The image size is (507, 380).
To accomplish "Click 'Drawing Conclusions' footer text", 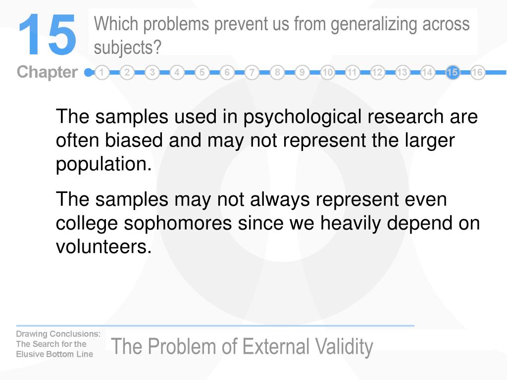I will (58, 334).
